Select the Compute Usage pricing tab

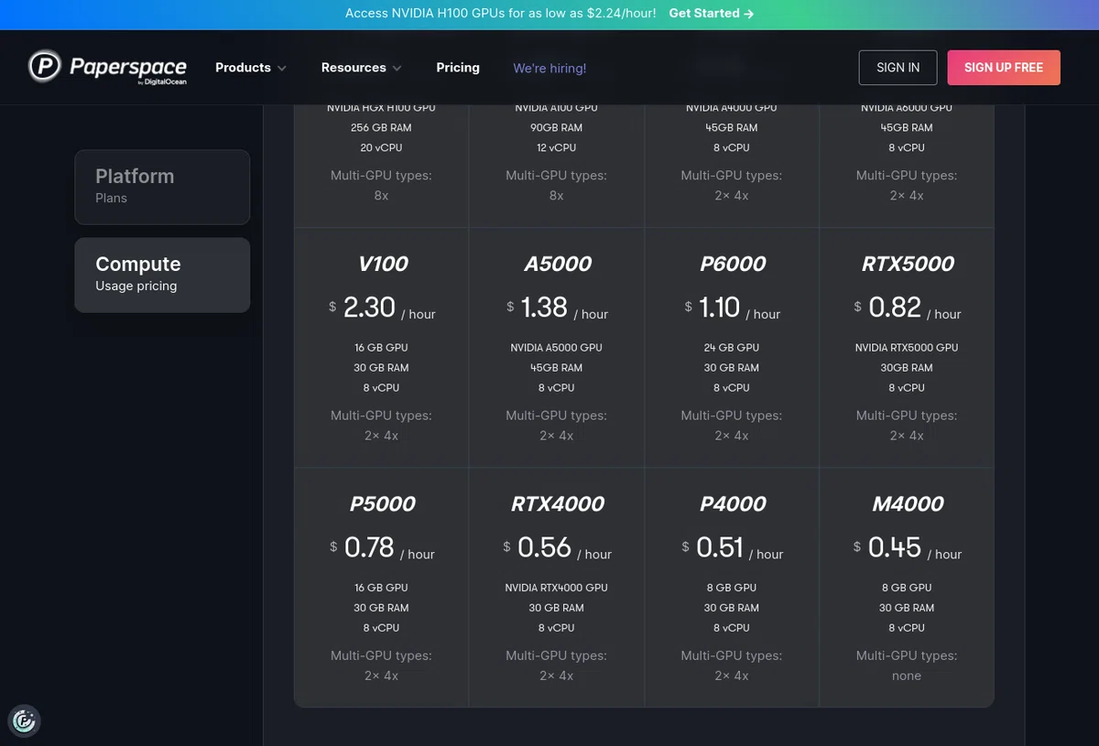pyautogui.click(x=162, y=275)
